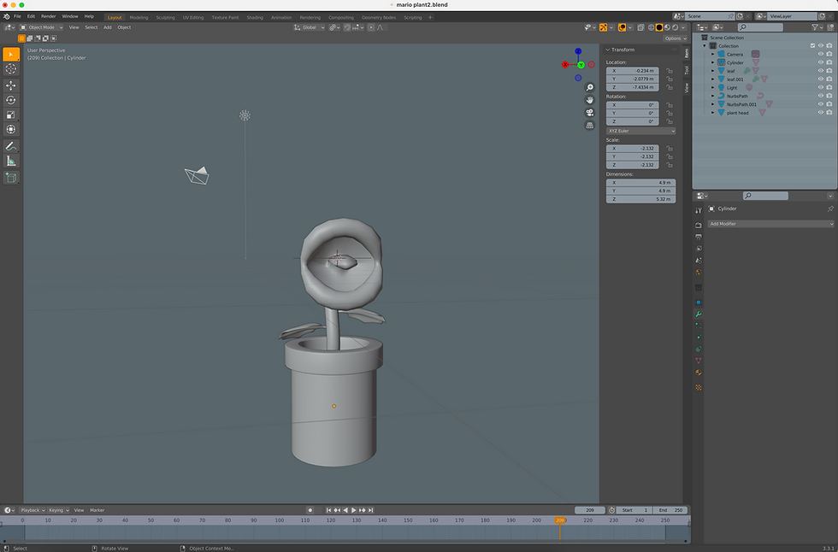Select the Add Cube tool

[10, 178]
